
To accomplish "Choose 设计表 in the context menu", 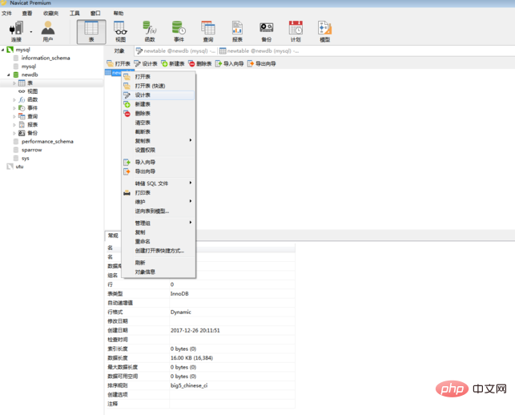I will click(159, 95).
